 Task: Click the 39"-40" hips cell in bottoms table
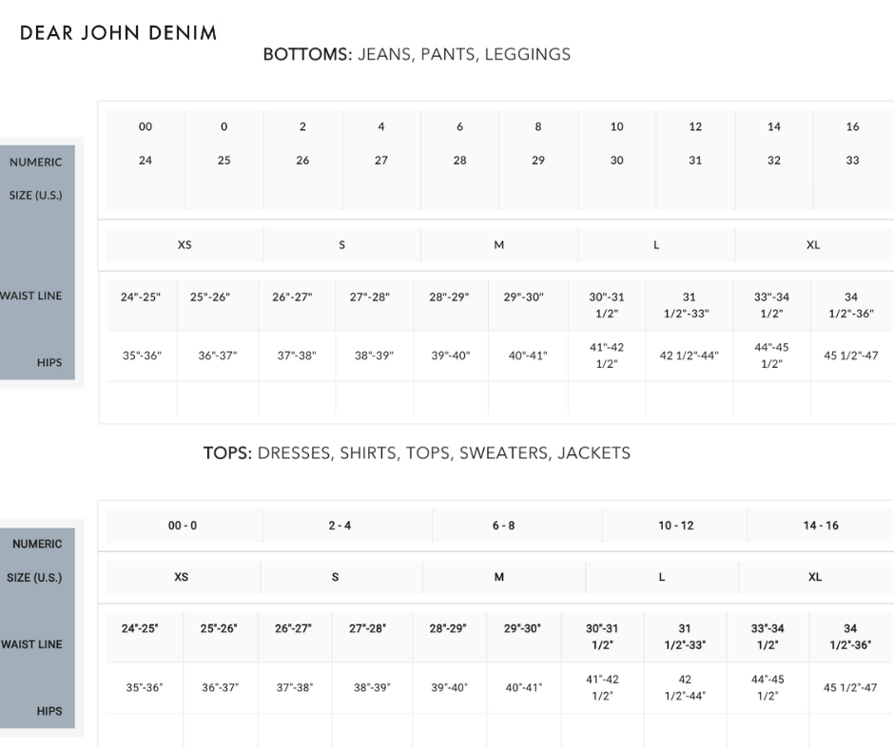coord(449,356)
